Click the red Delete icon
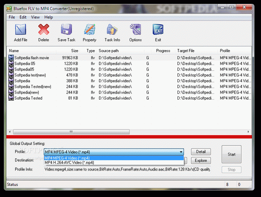Screen dimensions: 261x197 [x=43, y=30]
